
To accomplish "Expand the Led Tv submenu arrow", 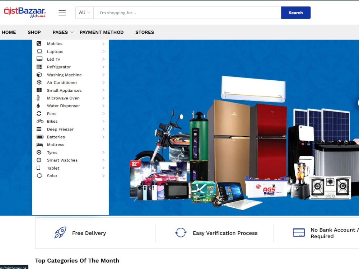I will (x=103, y=59).
